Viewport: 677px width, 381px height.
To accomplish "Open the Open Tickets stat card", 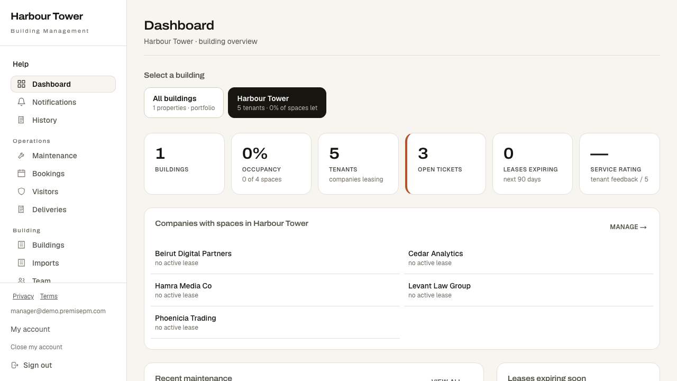I will [x=445, y=164].
